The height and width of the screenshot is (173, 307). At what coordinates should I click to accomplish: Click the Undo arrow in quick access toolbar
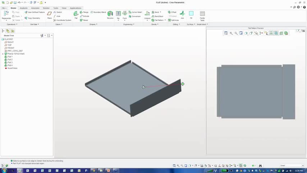click(x=19, y=3)
